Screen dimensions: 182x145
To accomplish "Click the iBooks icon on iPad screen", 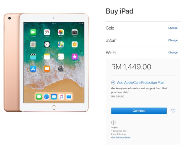I will pyautogui.click(x=47, y=69).
